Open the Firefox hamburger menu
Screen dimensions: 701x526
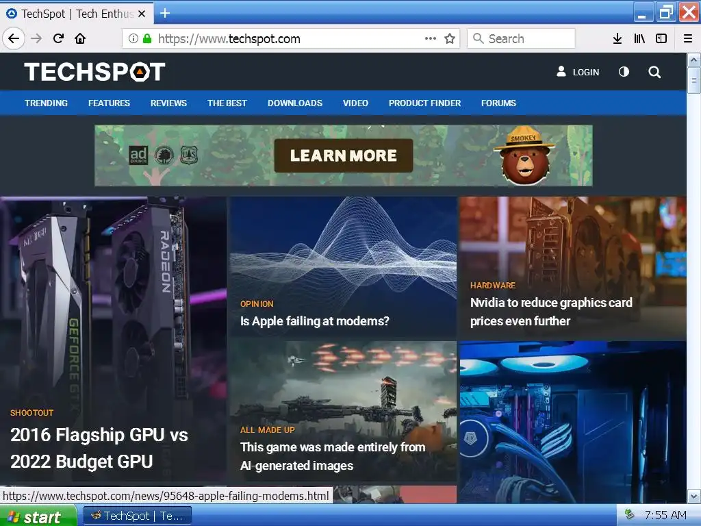pyautogui.click(x=688, y=38)
